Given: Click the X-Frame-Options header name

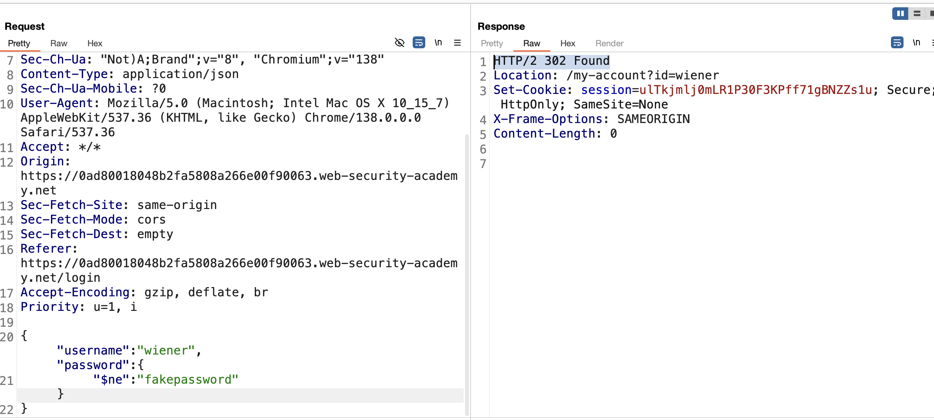Looking at the screenshot, I should [x=547, y=119].
